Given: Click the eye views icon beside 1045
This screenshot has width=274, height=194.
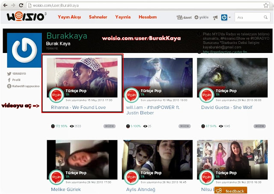Looking at the screenshot, I should pyautogui.click(x=221, y=126).
